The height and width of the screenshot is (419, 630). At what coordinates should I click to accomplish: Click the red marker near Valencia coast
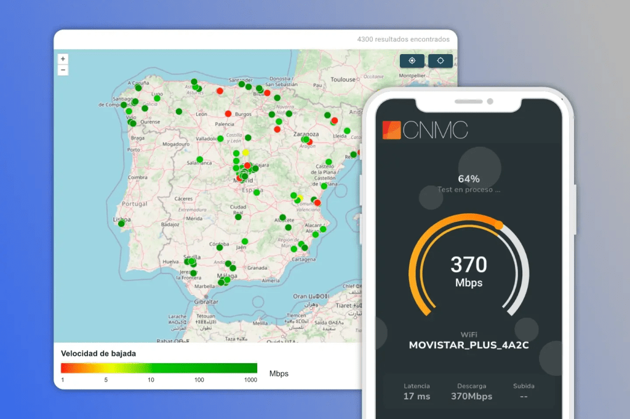click(x=317, y=202)
